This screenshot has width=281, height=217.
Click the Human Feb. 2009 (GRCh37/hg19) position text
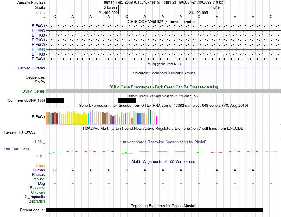[x=131, y=2]
